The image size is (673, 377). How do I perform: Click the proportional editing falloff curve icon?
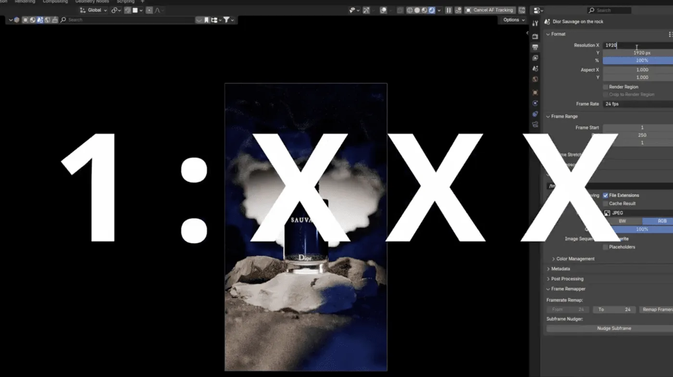pos(157,10)
